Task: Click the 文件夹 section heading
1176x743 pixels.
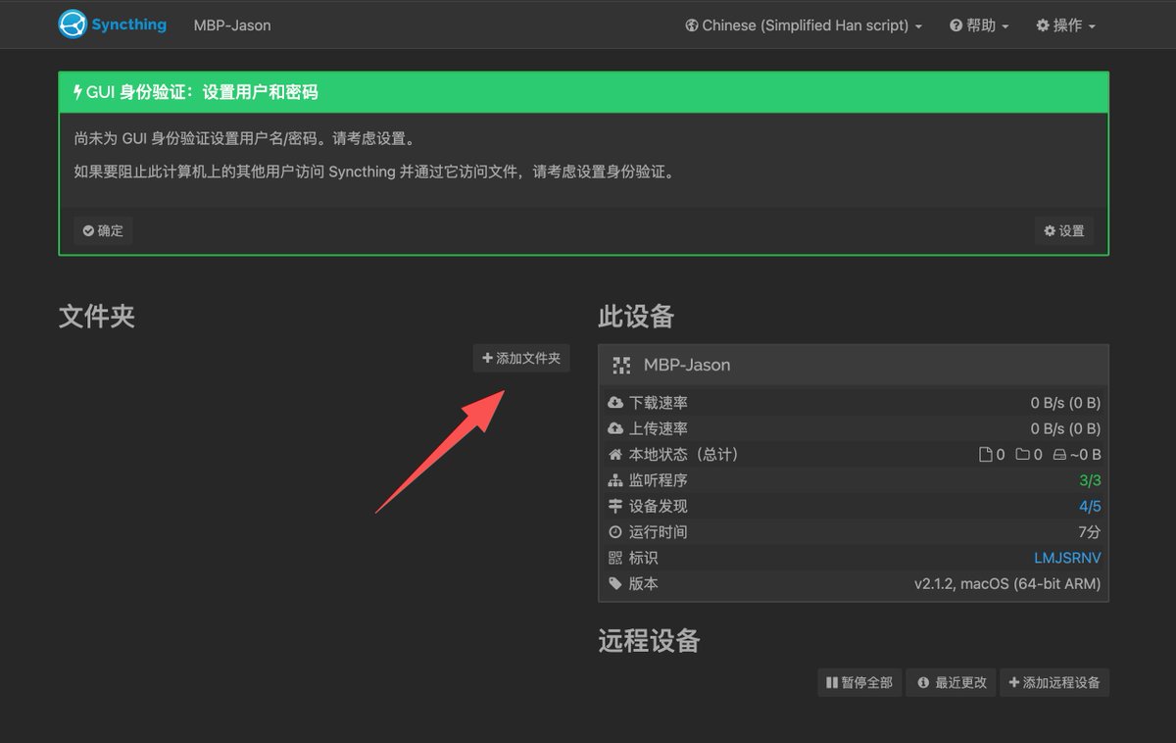Action: [97, 317]
